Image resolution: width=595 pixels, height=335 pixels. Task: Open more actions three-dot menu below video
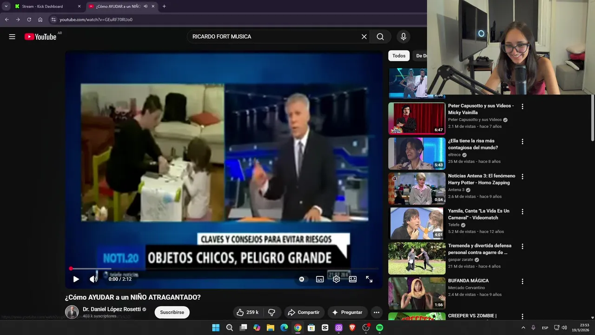pyautogui.click(x=377, y=312)
